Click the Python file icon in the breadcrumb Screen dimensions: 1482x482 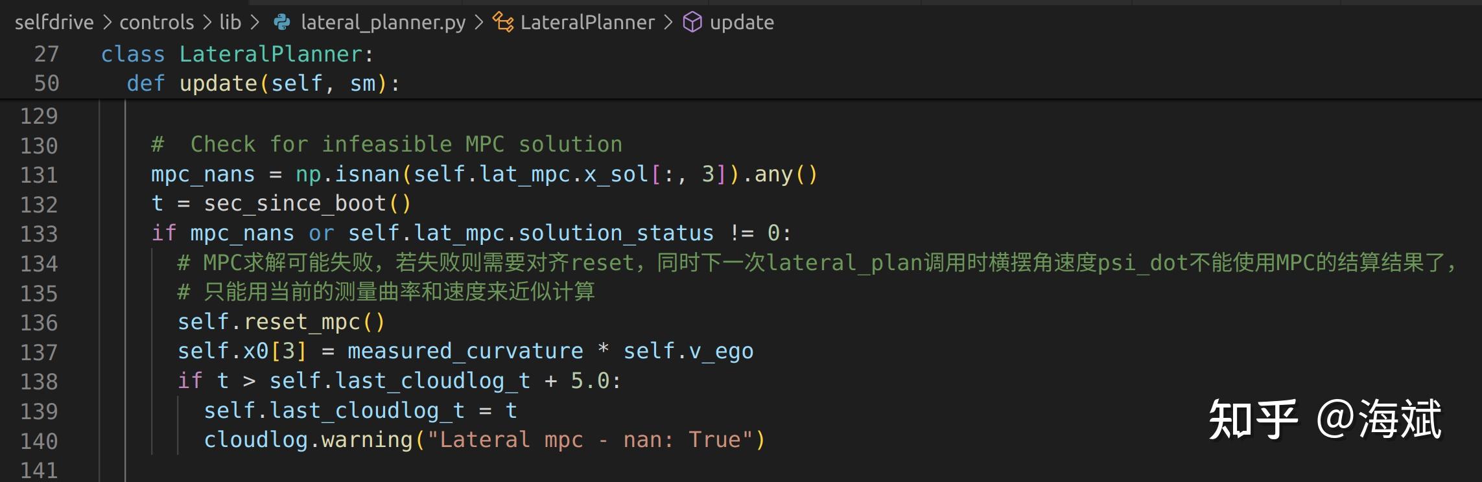click(x=281, y=21)
